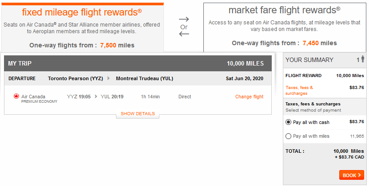Click the arrow between Toronto Pearson and Montreal Trudeau

(108, 78)
